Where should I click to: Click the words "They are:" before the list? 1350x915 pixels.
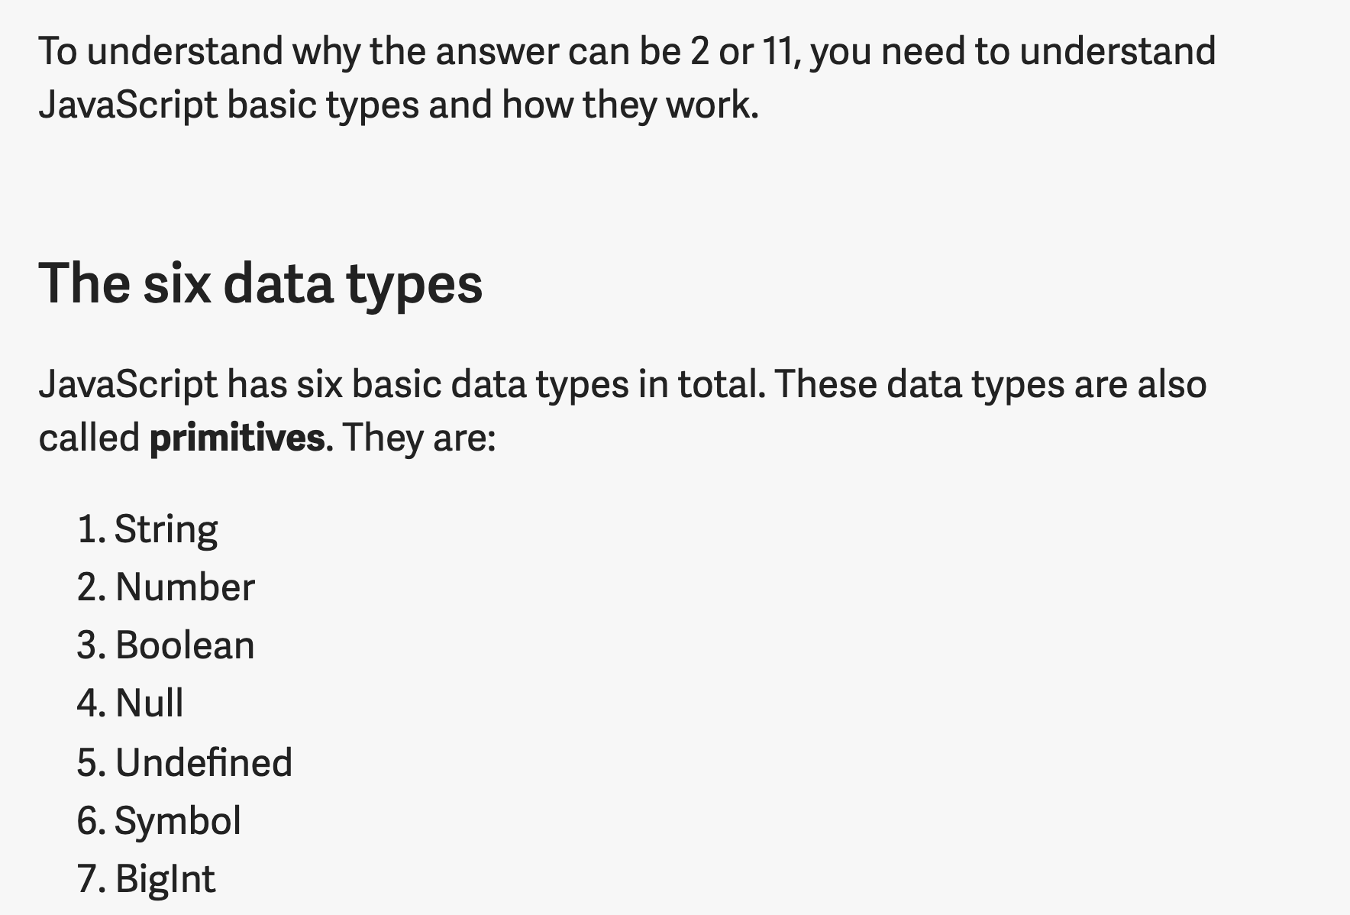[419, 438]
